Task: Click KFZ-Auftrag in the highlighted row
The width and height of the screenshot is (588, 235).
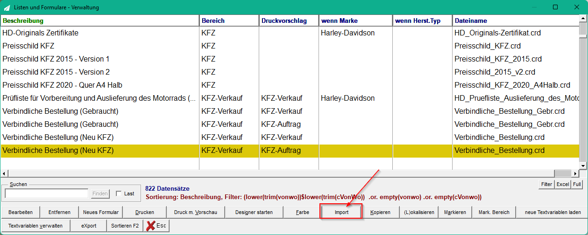Action: tap(281, 151)
